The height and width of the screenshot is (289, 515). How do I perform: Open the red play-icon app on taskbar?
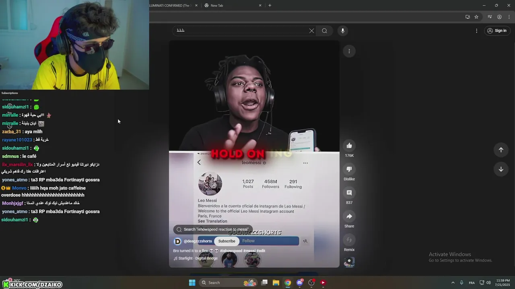(323, 283)
